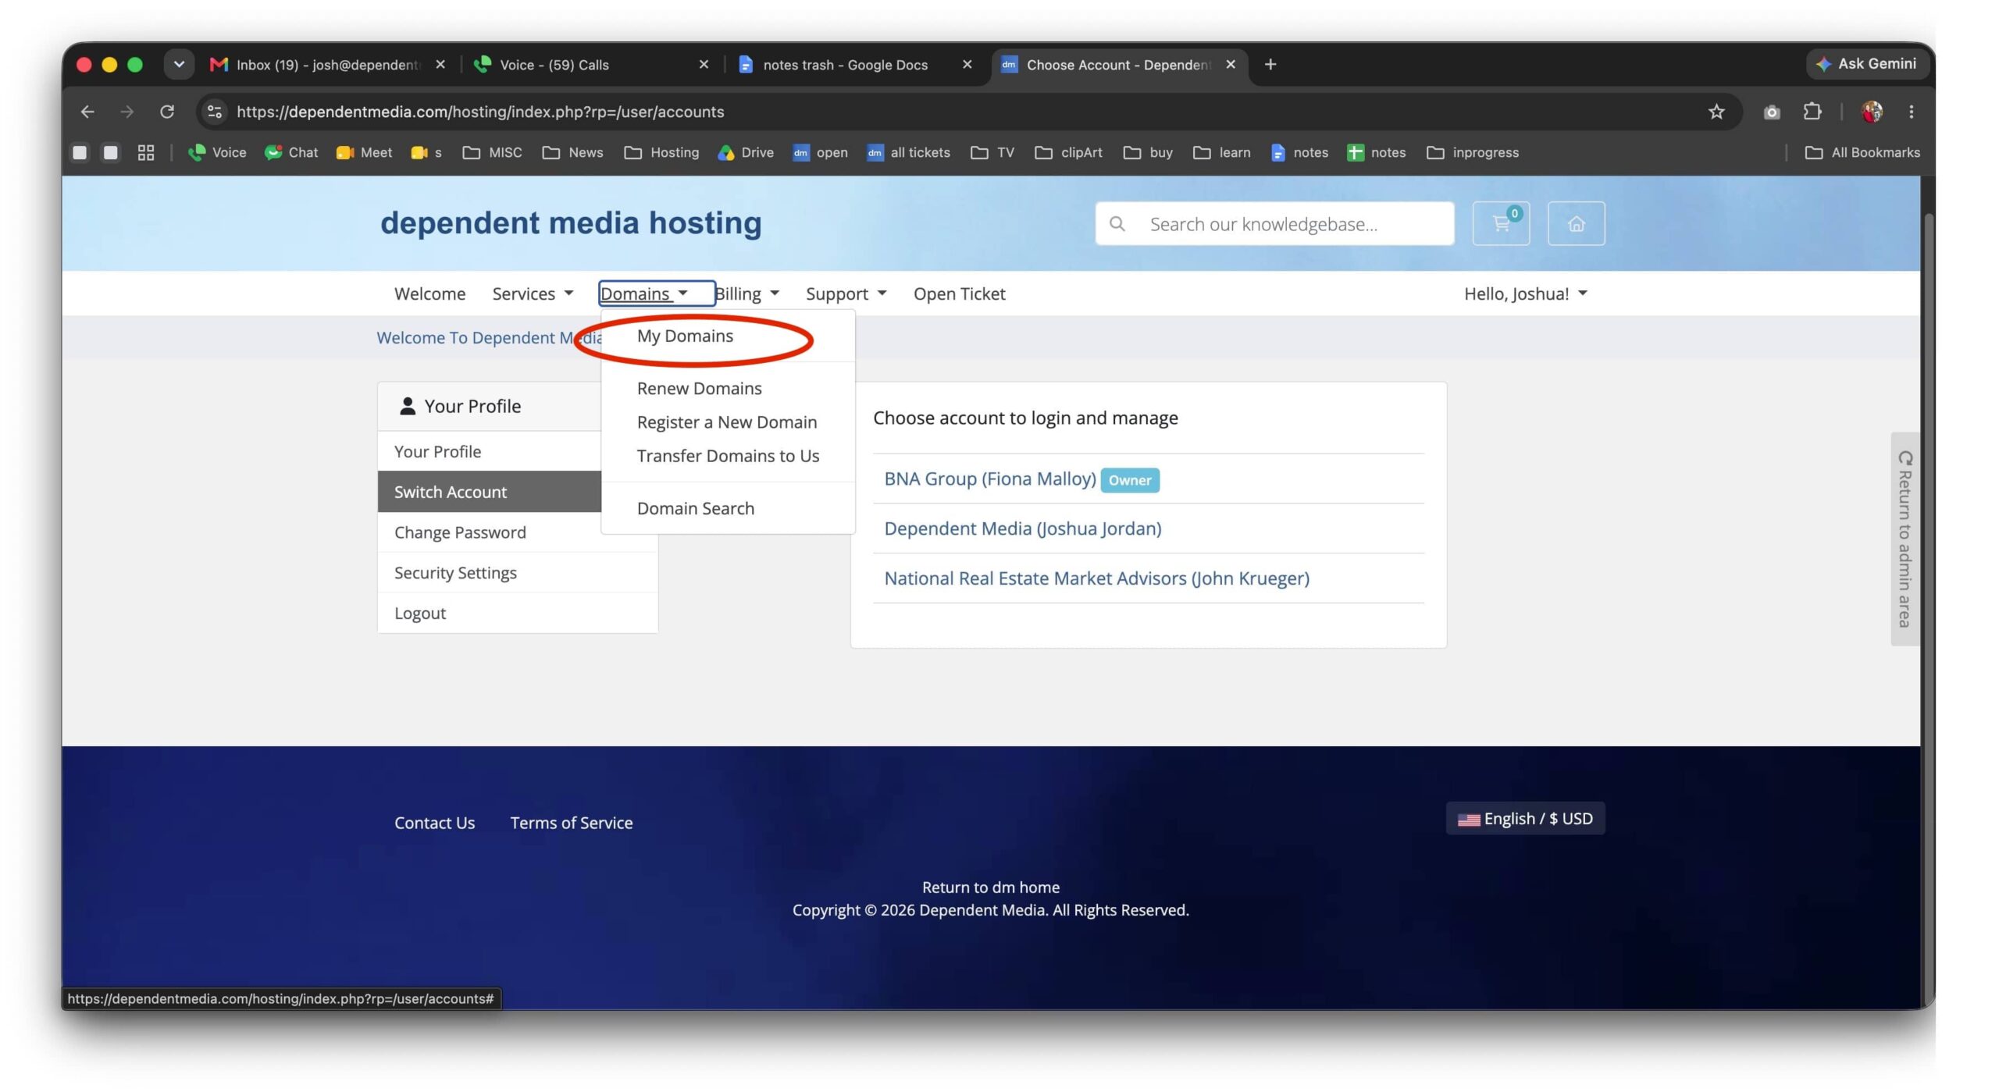The image size is (1999, 1092).
Task: Select National Real Estate Market Advisors account
Action: [x=1096, y=578]
